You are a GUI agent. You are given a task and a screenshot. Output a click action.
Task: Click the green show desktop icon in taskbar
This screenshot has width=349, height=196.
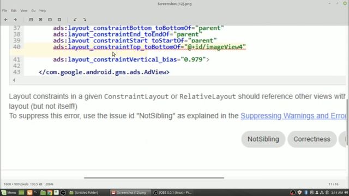pyautogui.click(x=21, y=192)
